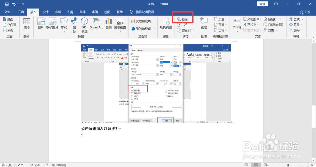Collapse the ribbon with the chevron

[x=313, y=37]
